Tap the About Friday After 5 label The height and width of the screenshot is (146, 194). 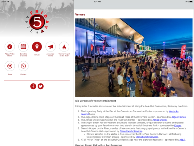[x=9, y=55]
